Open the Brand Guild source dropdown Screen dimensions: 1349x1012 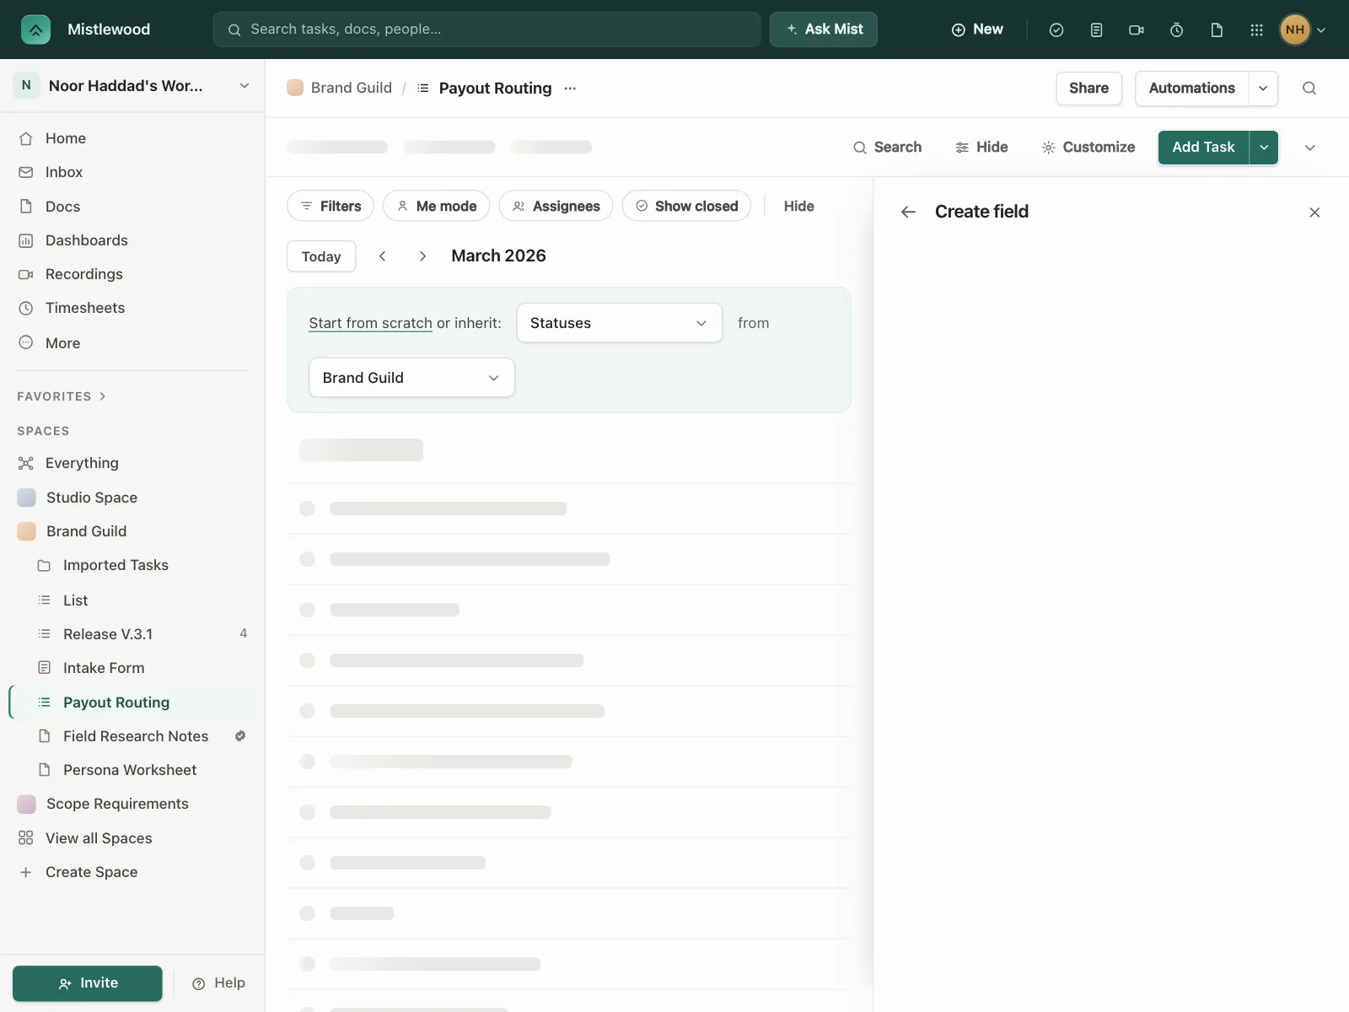(411, 378)
